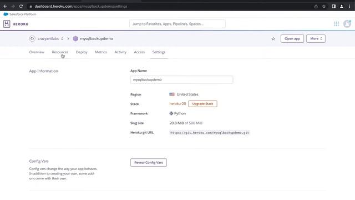This screenshot has height=200, width=355.
Task: Click the 20.8 MiB slug size value
Action: [176, 123]
